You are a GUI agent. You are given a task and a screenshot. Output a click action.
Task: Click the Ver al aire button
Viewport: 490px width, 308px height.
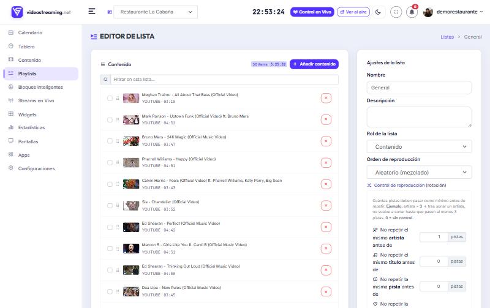click(353, 12)
